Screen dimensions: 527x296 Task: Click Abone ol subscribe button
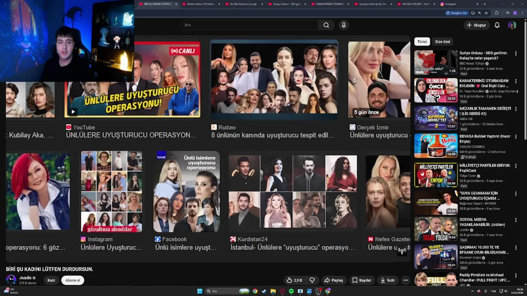pyautogui.click(x=72, y=280)
